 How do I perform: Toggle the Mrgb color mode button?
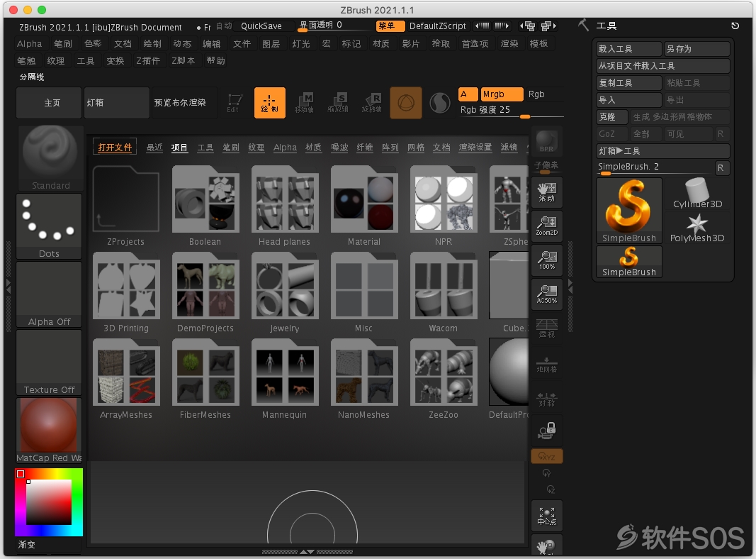click(502, 94)
